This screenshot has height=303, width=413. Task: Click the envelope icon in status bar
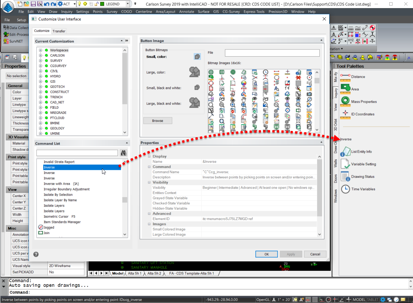tap(403, 299)
